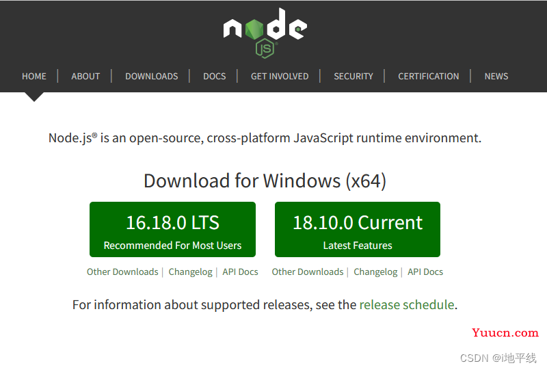Open the ABOUT nav item
Image resolution: width=547 pixels, height=370 pixels.
[x=85, y=76]
